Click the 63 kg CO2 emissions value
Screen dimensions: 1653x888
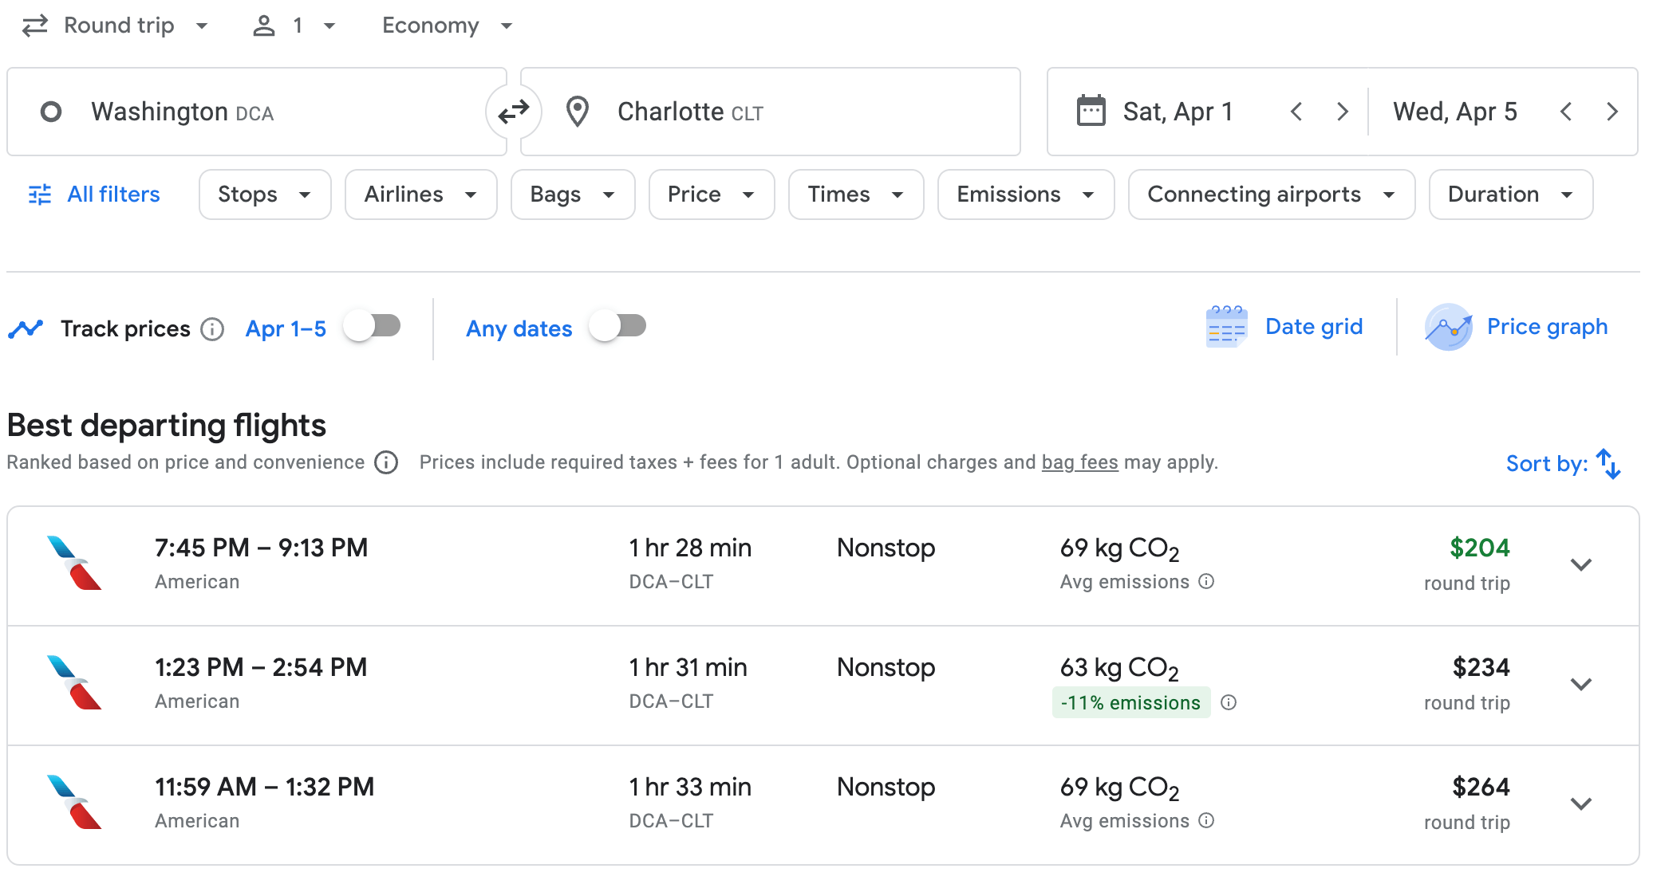pos(1119,668)
